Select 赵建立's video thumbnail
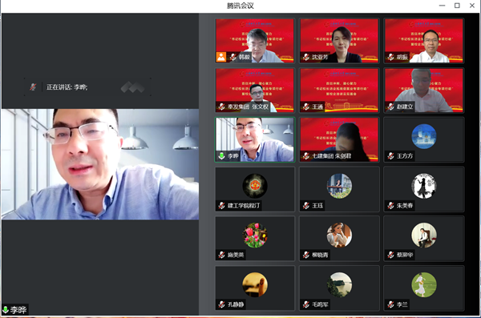 (424, 91)
